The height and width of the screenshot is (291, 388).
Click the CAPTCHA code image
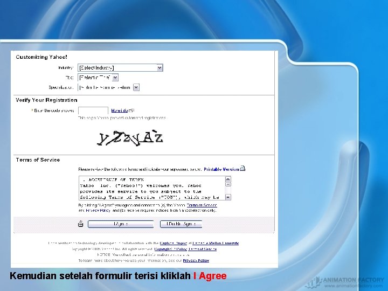(130, 137)
